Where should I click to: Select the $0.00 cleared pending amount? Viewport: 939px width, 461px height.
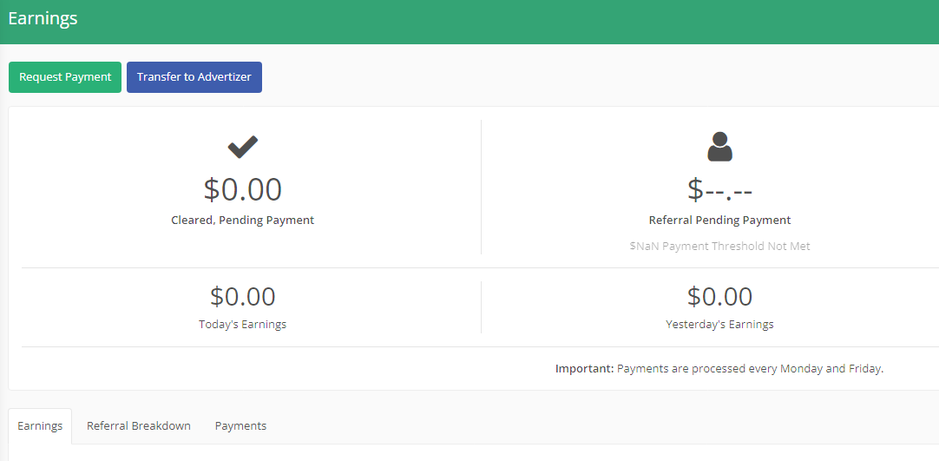coord(242,189)
